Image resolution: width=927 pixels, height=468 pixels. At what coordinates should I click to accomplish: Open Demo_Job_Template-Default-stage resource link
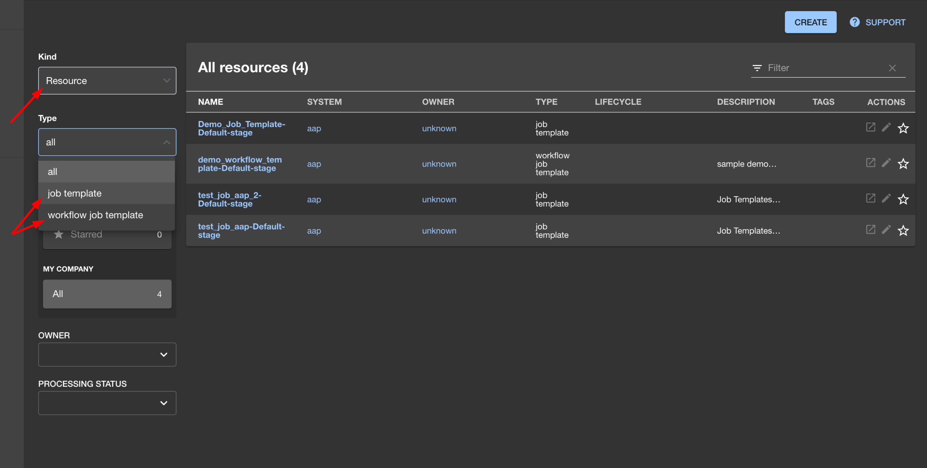241,128
